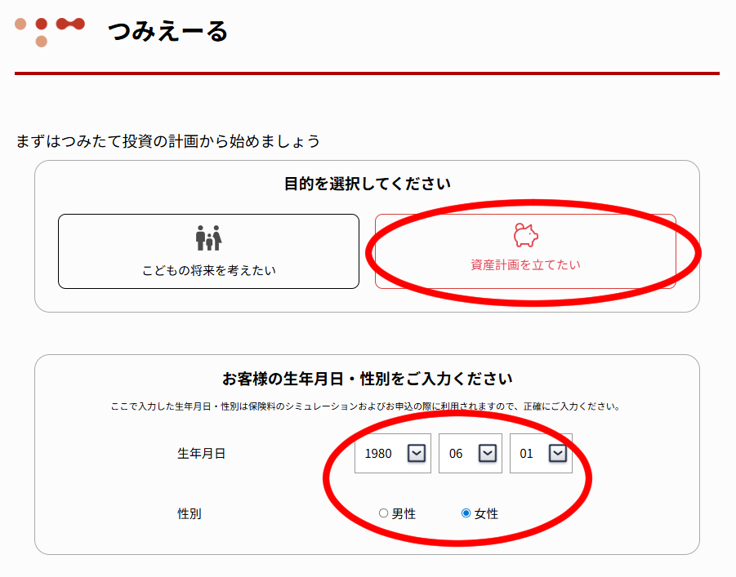This screenshot has height=577, width=736.
Task: Click the family icon for children's future
Action: tap(208, 238)
